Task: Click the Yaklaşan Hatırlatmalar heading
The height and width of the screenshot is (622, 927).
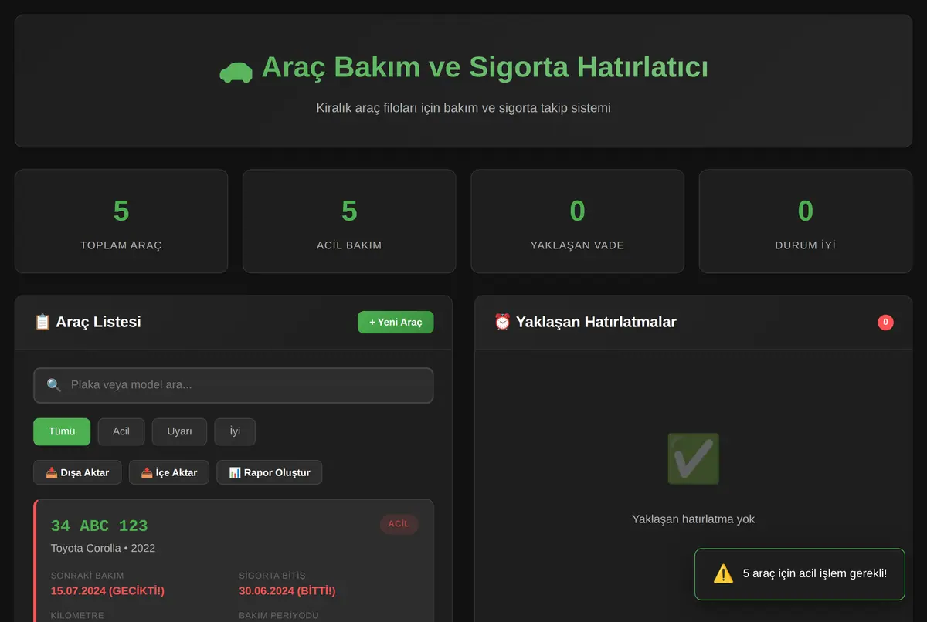Action: [596, 322]
